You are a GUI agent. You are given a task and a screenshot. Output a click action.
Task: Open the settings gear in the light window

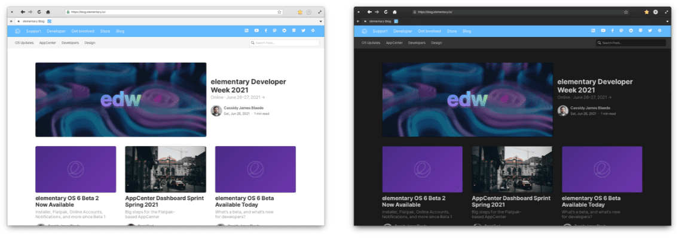tap(309, 12)
